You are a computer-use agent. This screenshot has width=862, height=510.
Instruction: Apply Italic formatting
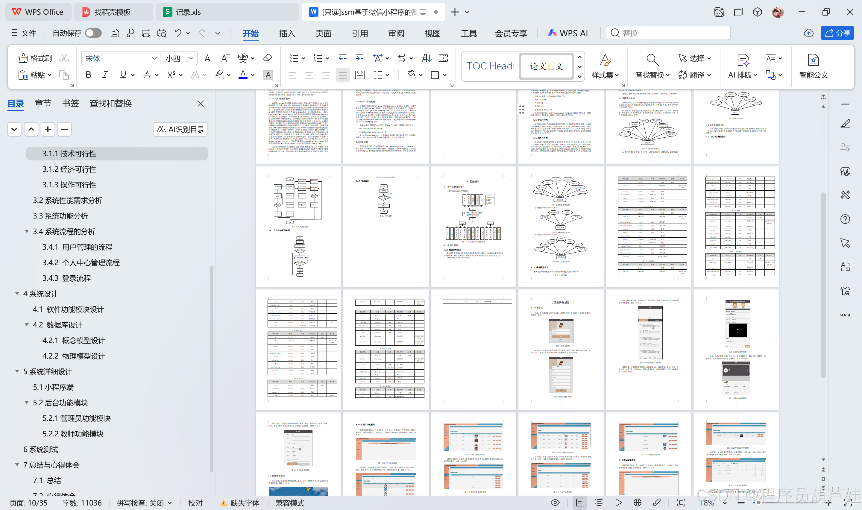(x=105, y=75)
